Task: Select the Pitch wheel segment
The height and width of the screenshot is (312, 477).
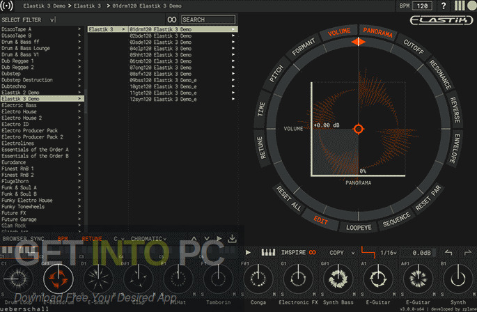Action: [x=276, y=74]
